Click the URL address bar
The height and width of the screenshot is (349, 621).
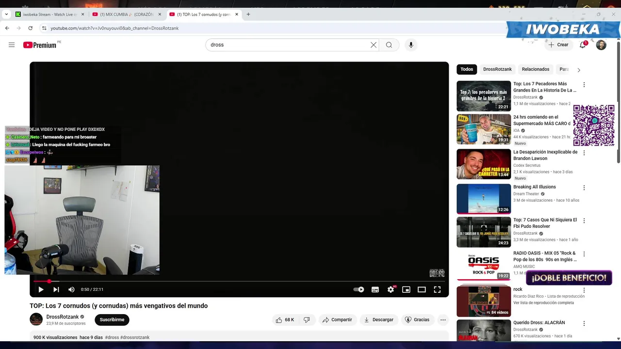click(272, 28)
